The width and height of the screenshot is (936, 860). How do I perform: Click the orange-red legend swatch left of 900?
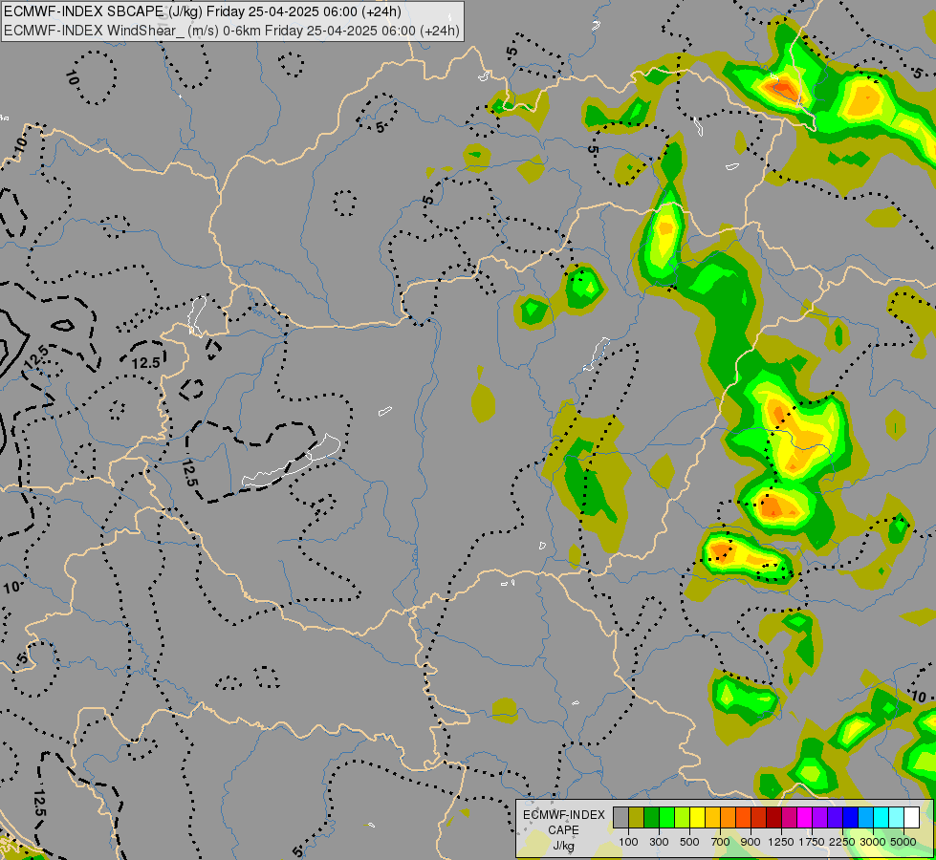743,818
